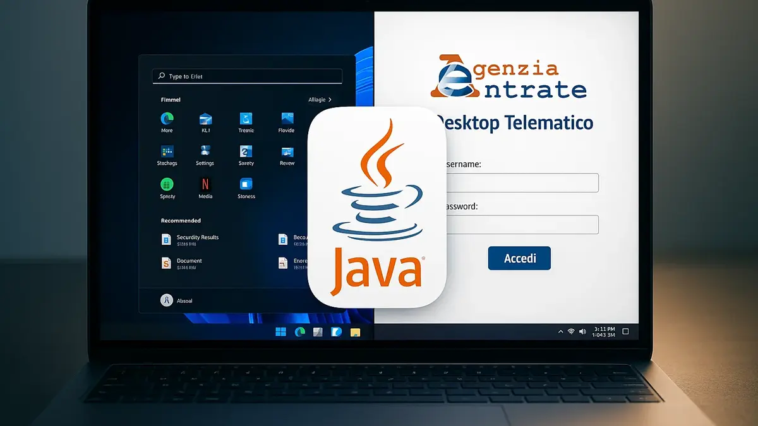Open the Tremic app icon
Screen dimensions: 758x426
[246, 119]
